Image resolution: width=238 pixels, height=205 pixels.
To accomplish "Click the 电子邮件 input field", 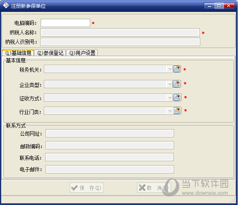I will pyautogui.click(x=110, y=169).
